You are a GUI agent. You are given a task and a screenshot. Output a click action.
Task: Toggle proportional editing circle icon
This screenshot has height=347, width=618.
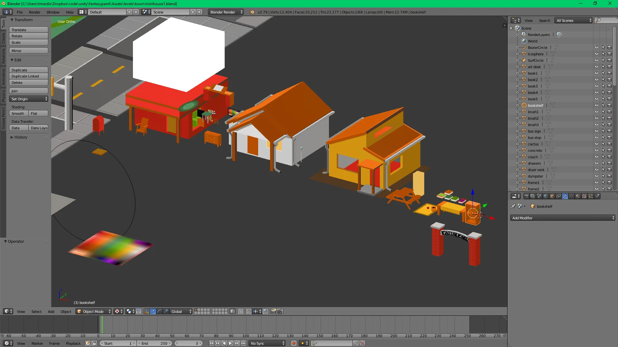[240, 311]
